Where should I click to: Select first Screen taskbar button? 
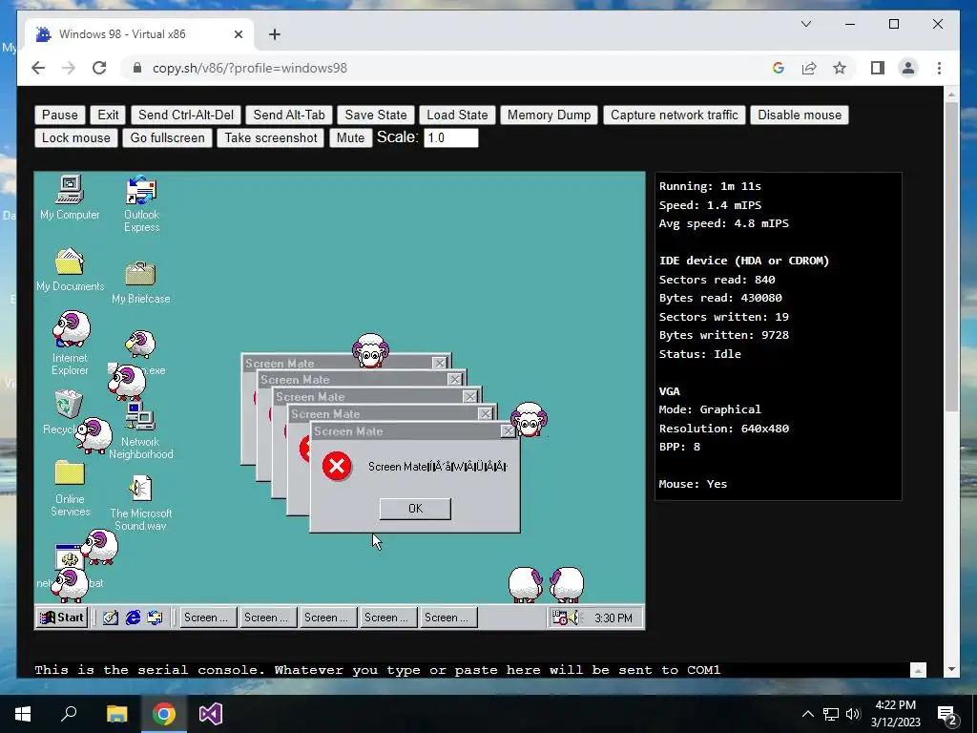tap(208, 618)
